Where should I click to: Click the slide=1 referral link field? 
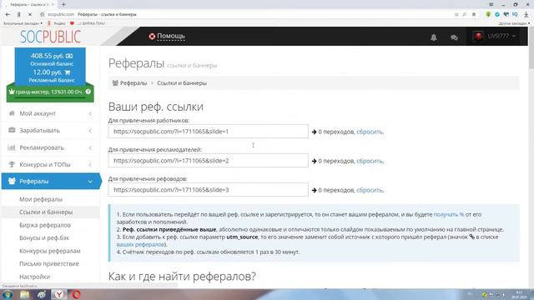point(208,132)
